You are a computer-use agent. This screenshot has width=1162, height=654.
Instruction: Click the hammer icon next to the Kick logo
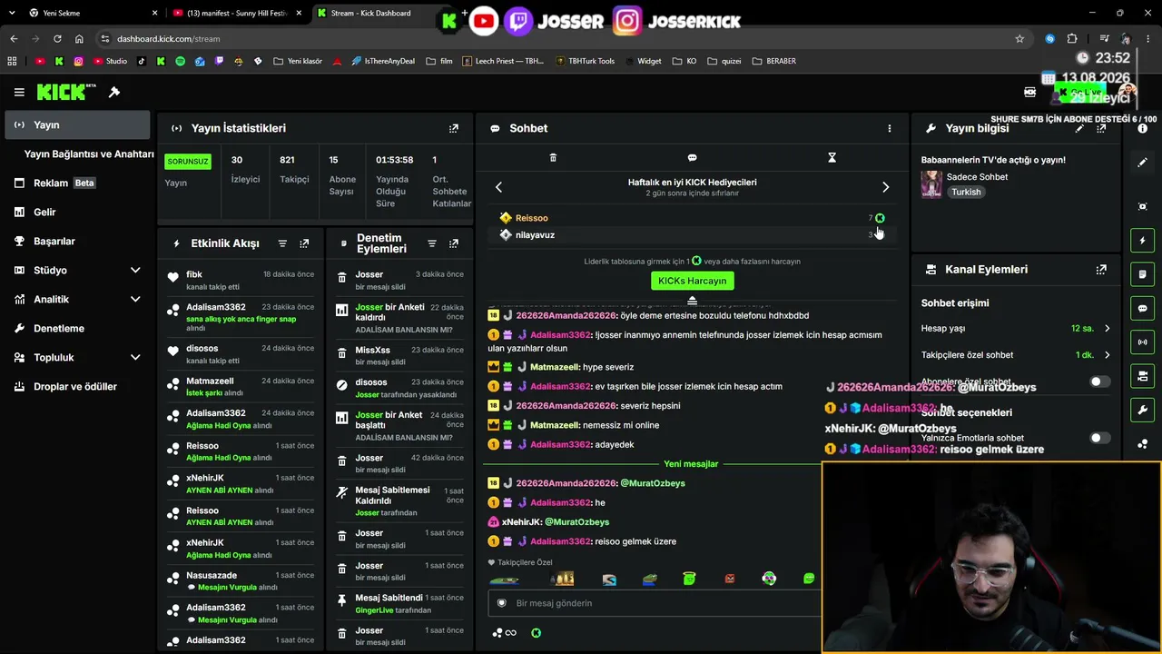(114, 92)
